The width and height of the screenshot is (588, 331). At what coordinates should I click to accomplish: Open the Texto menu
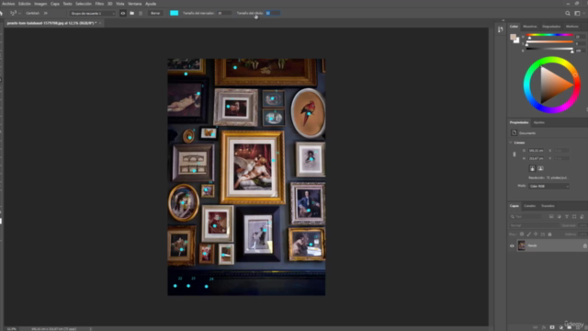tap(67, 4)
